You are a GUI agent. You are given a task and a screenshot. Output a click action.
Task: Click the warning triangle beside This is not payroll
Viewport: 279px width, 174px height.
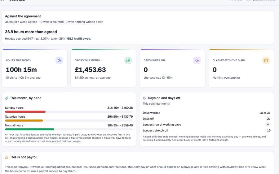[7, 157]
